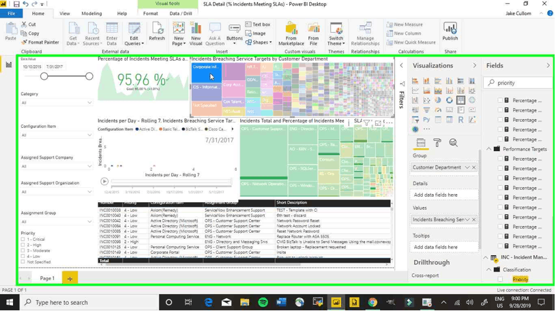
Task: Choose the funnel chart visualization
Action: click(x=426, y=110)
